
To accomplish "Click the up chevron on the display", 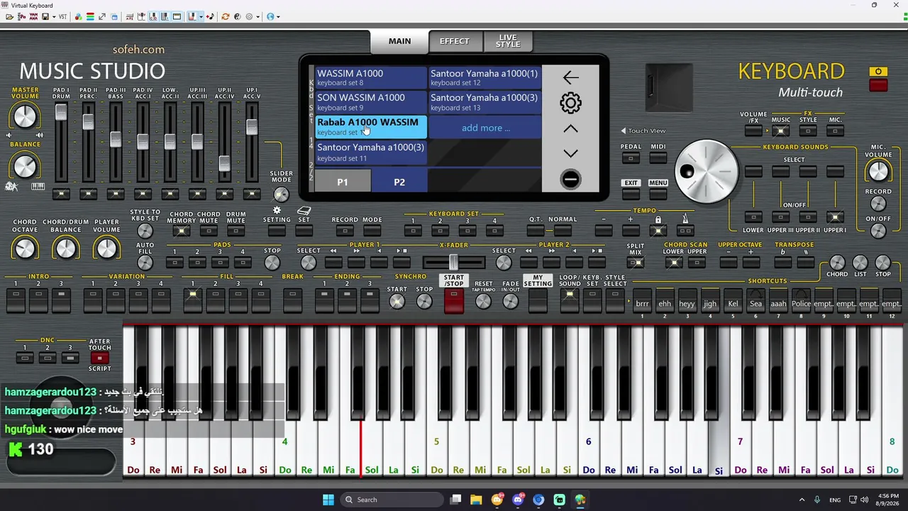I will click(x=570, y=128).
